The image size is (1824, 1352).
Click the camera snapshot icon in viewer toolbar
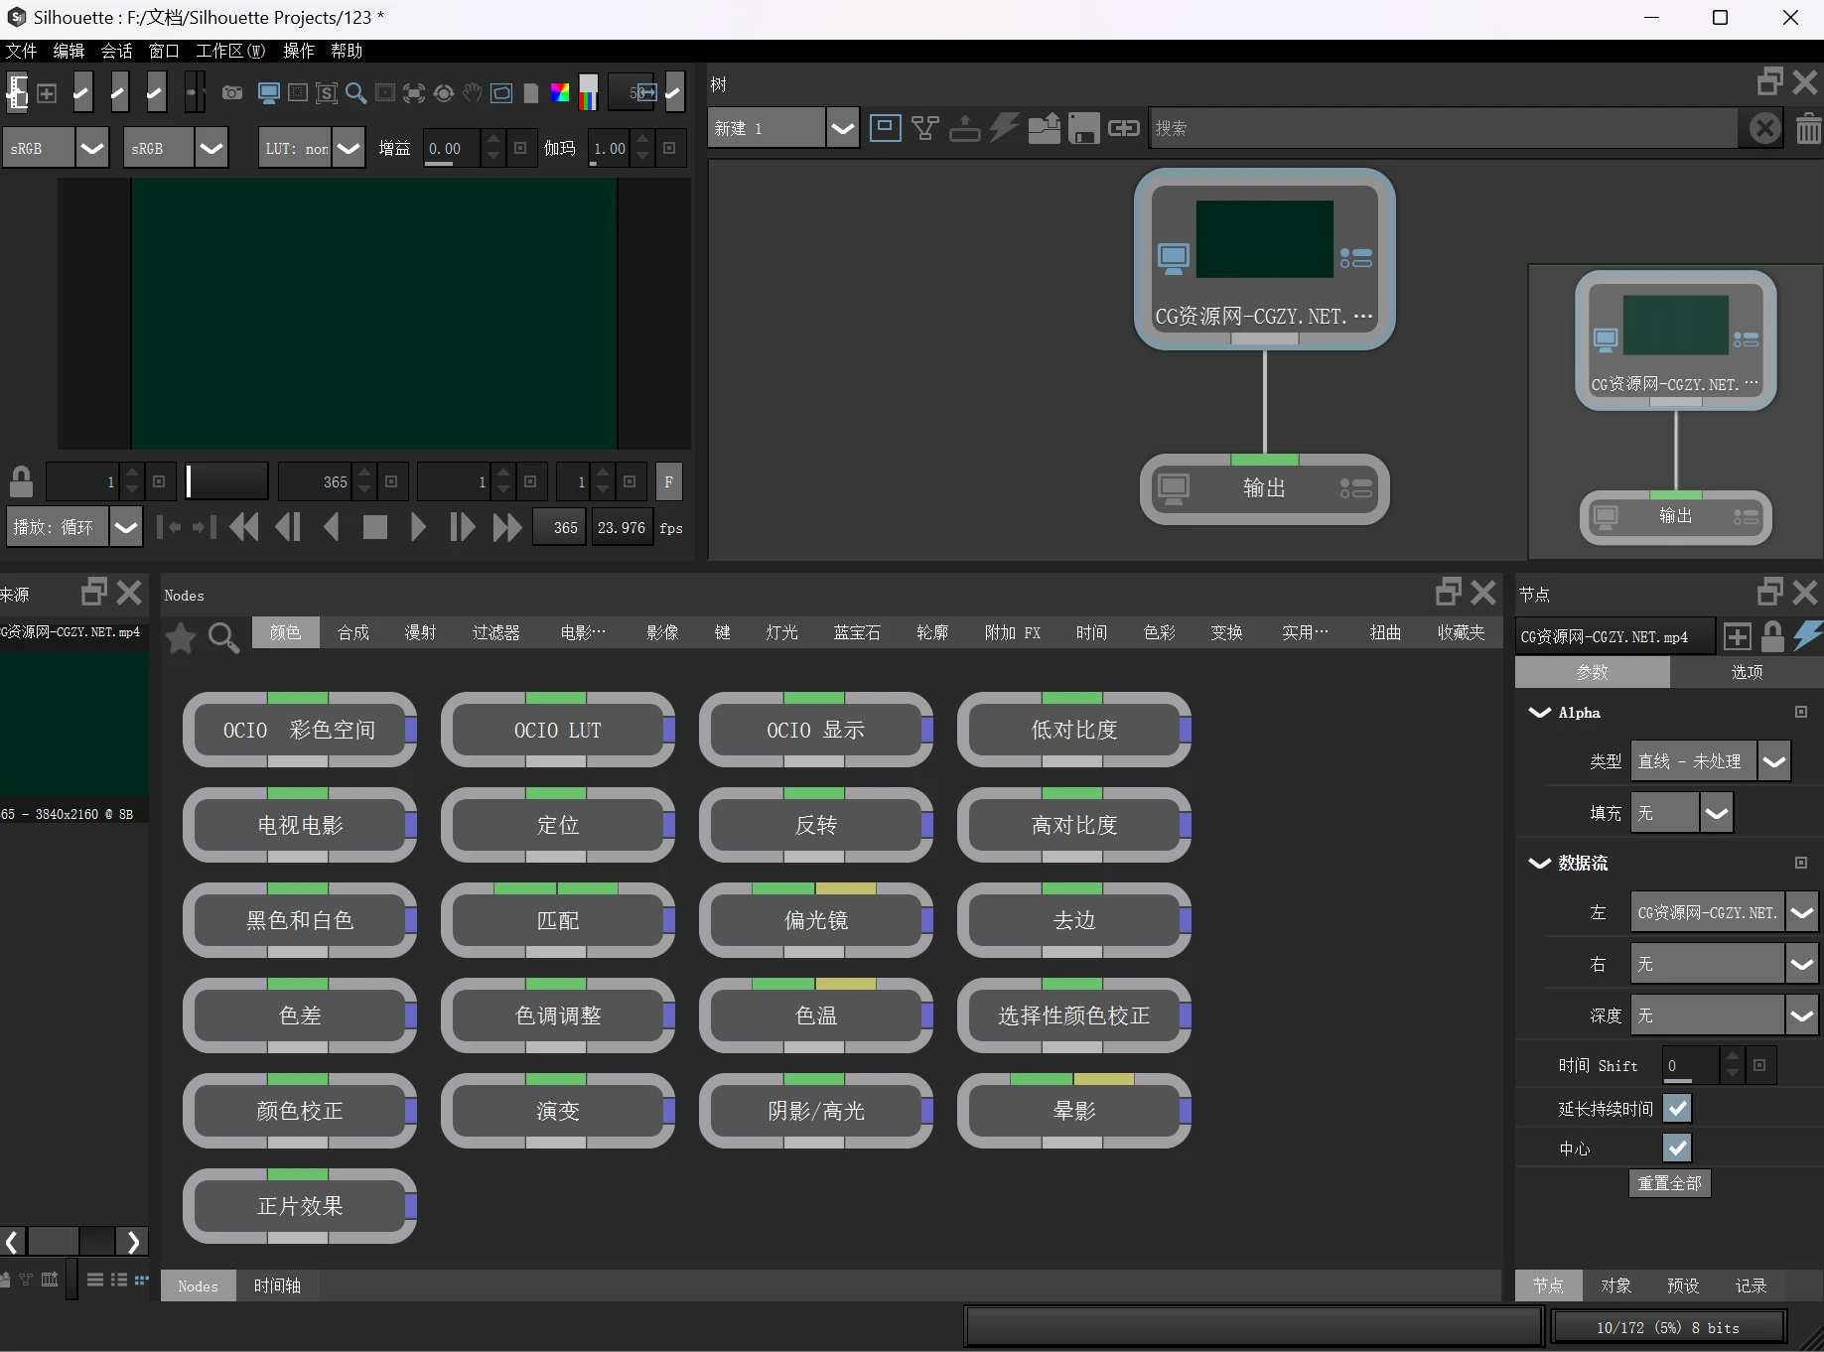[x=232, y=93]
